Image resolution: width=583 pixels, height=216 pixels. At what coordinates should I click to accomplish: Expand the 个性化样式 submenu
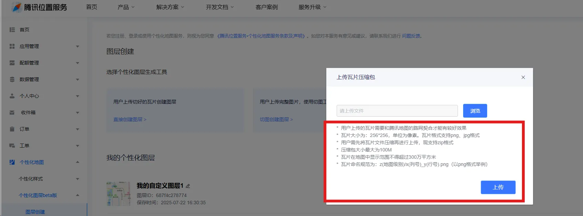78,179
